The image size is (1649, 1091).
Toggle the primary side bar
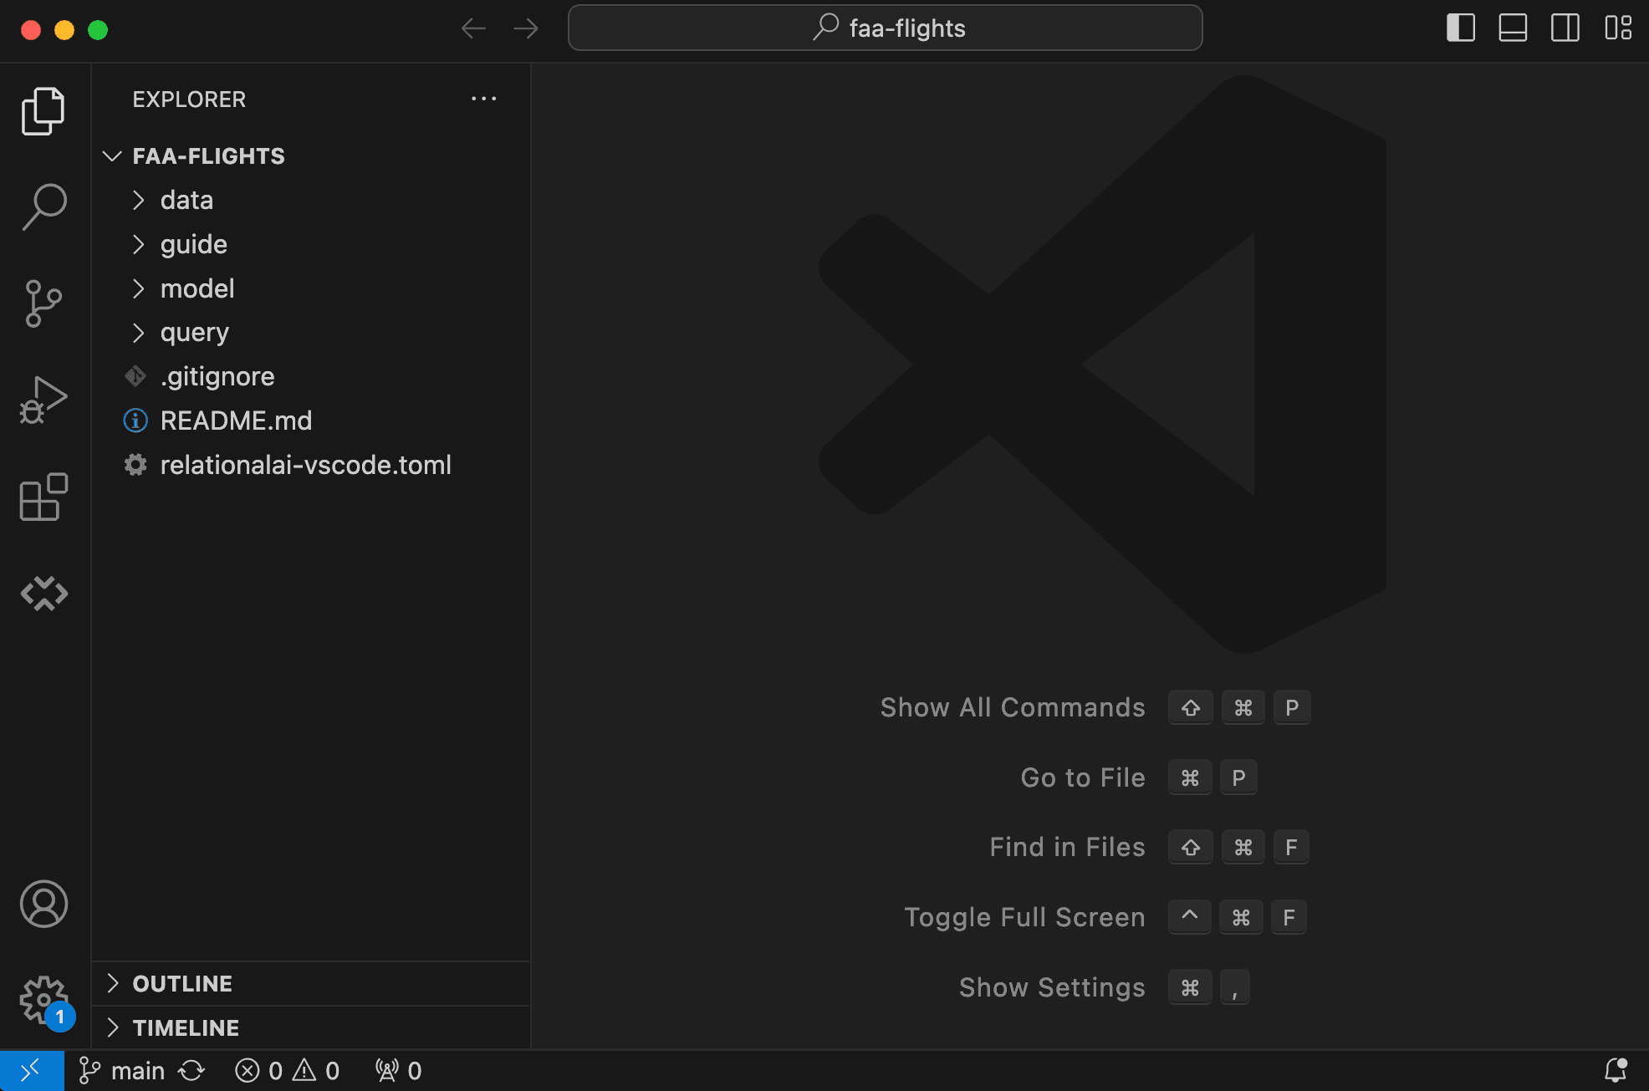(1461, 28)
